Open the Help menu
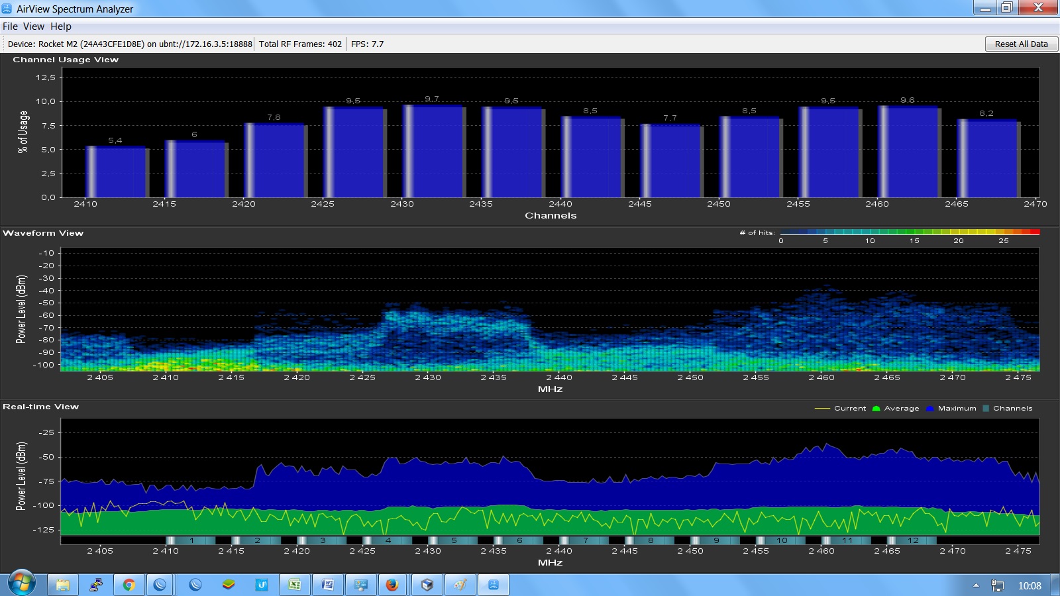 61,26
